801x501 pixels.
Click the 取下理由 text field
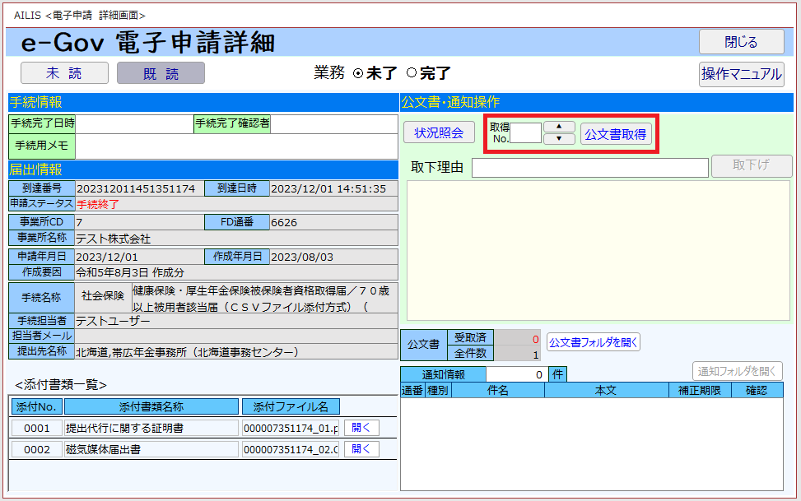click(589, 168)
